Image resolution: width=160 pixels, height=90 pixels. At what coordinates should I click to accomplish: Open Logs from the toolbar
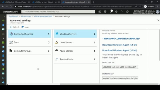(25, 27)
